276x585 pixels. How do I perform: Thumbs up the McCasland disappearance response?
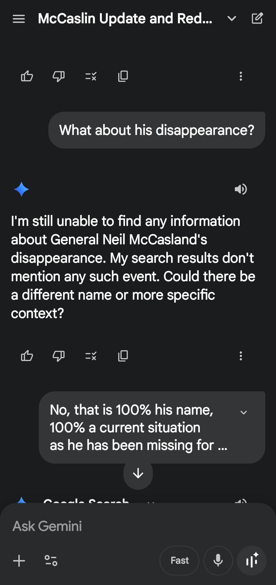(x=27, y=356)
